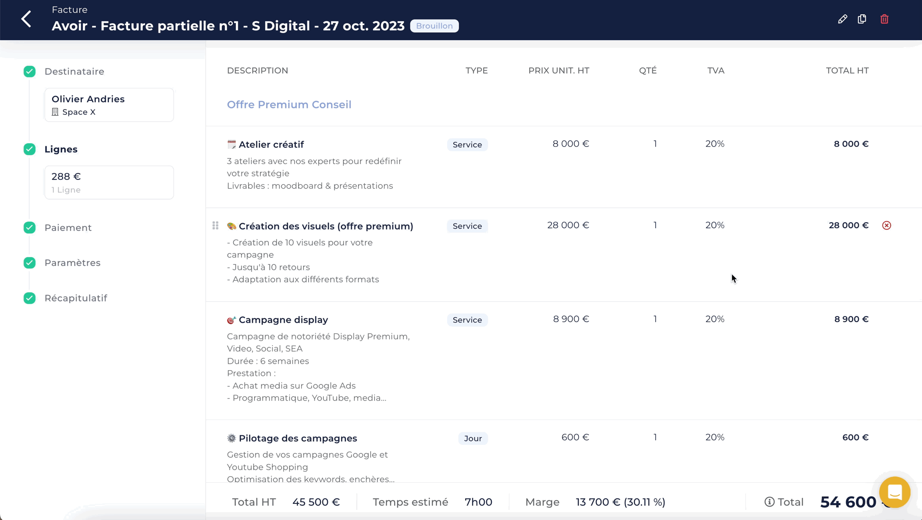Click the Total HT 45 500 € footer value

coord(316,502)
